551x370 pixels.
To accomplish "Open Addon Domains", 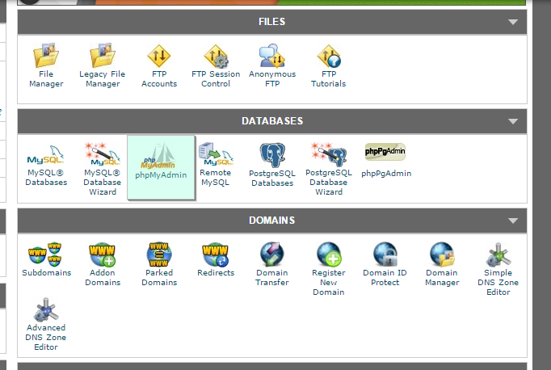I will click(103, 254).
